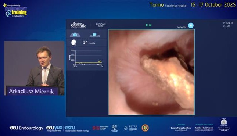Screen dimensions: 237x136
Task: Click the PETRA logo
Action: click(x=131, y=128)
